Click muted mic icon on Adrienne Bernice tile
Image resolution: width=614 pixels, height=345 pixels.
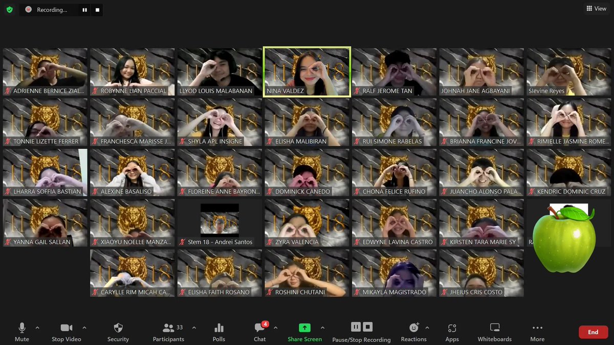8,91
